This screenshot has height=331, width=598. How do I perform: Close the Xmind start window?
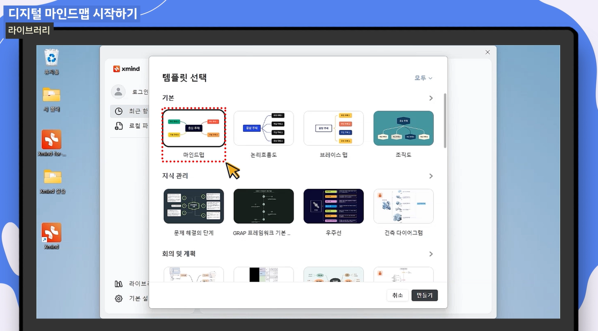(x=488, y=52)
